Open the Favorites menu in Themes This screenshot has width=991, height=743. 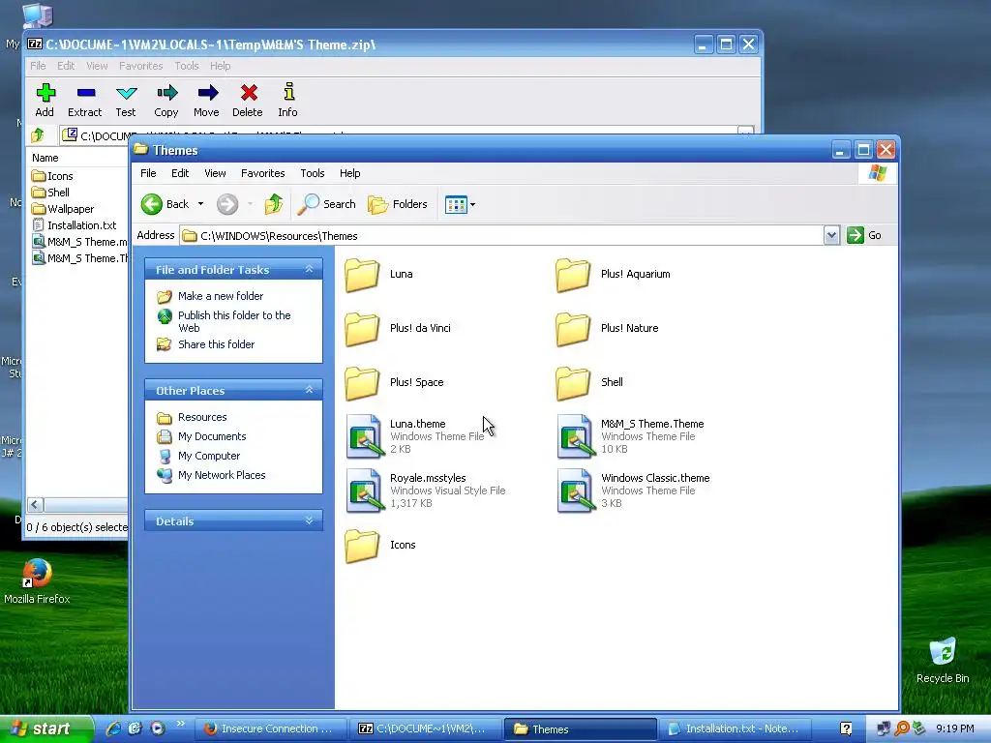[x=263, y=173]
